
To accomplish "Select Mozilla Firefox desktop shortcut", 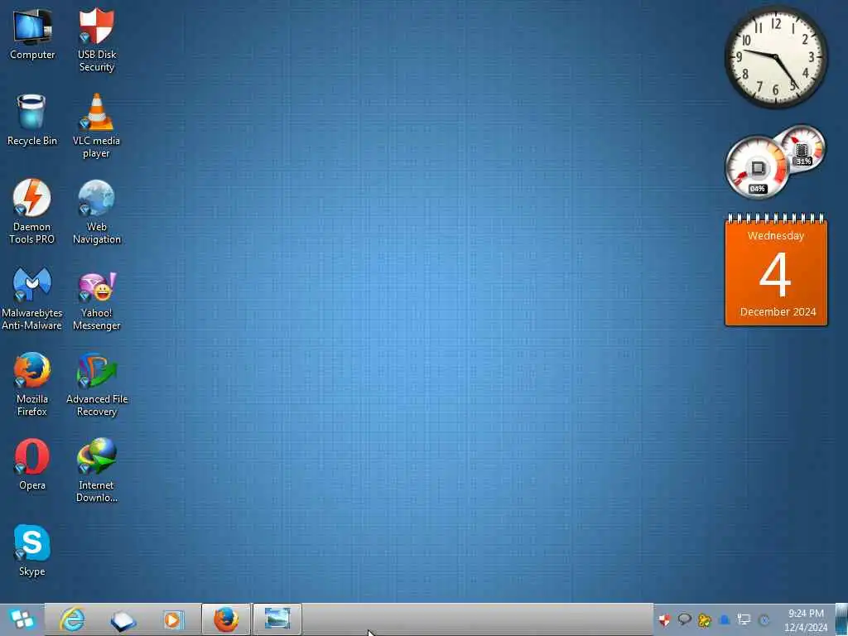I will (x=32, y=384).
